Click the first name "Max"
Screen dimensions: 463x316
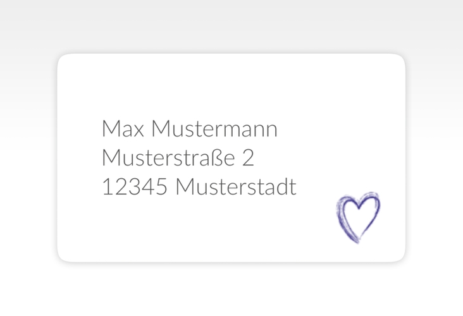pos(123,129)
